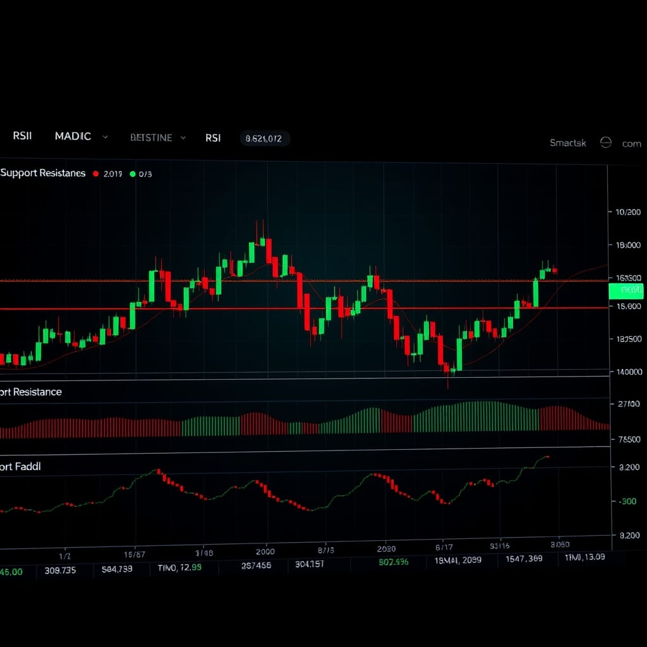This screenshot has height=647, width=647.
Task: Select the RSI tab
Action: tap(213, 138)
